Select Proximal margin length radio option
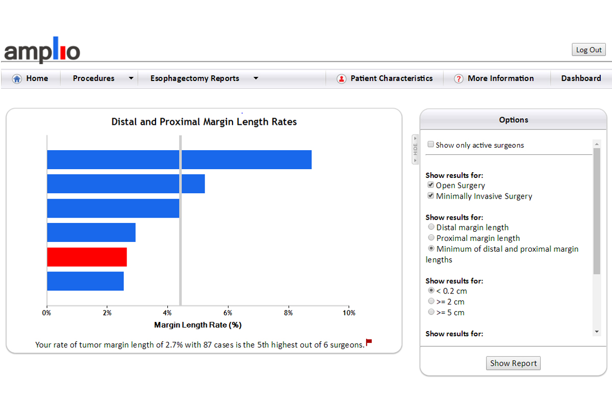Viewport: 612px width, 407px height. click(x=431, y=238)
